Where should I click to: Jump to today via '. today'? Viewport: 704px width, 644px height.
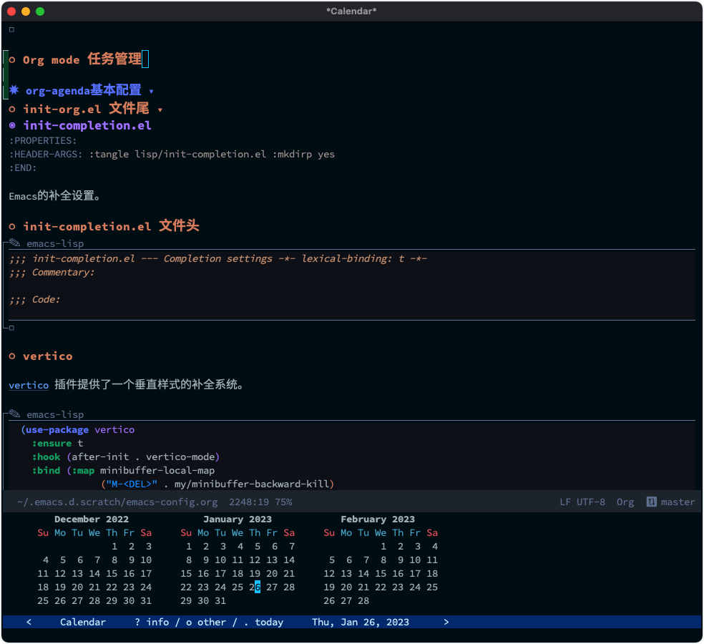coord(264,622)
